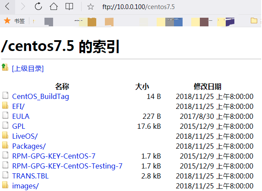Open the browser home page icon

(x=54, y=6)
